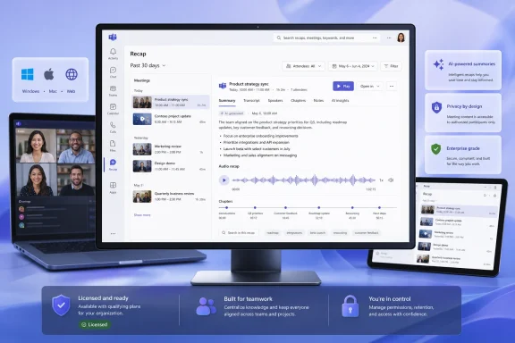The image size is (515, 343).
Task: Open the Teams icon in sidebar
Action: coord(113,90)
